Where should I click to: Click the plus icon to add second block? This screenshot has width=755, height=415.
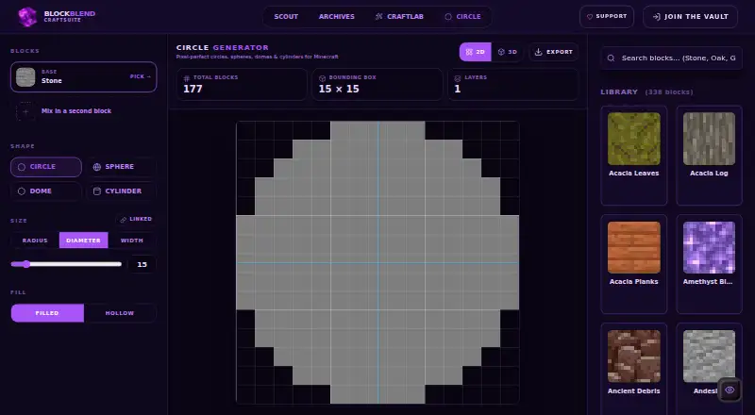(25, 111)
